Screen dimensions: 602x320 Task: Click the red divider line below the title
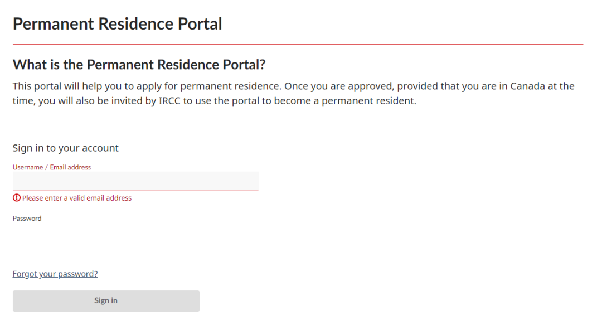click(x=298, y=44)
